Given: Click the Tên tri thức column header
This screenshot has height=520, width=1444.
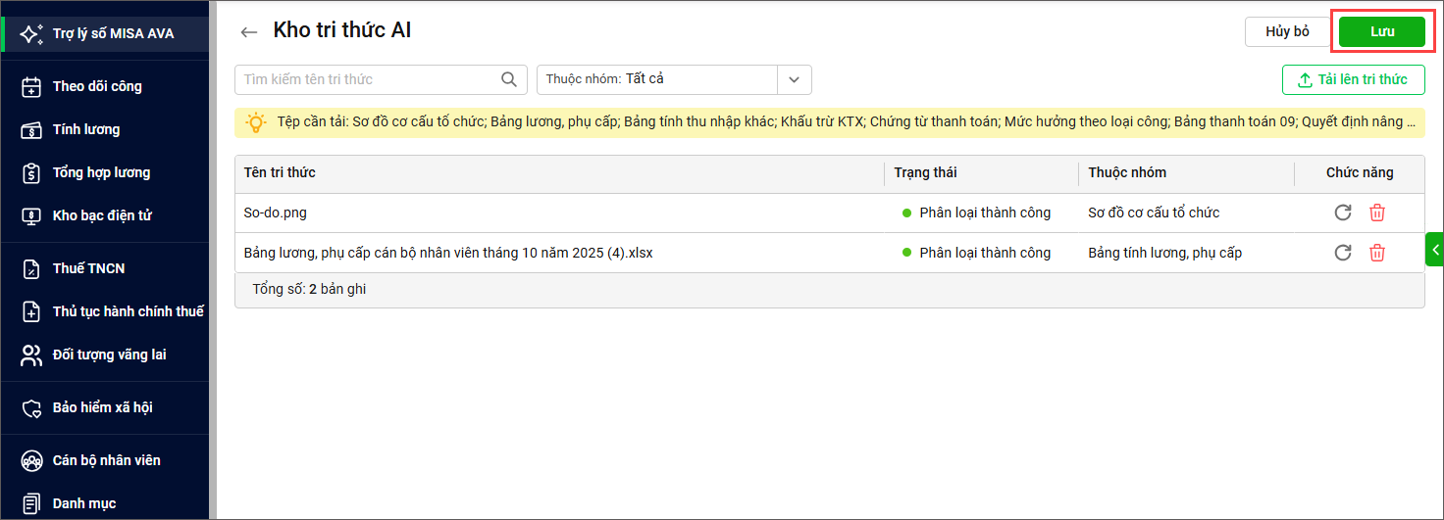Looking at the screenshot, I should click(x=280, y=172).
